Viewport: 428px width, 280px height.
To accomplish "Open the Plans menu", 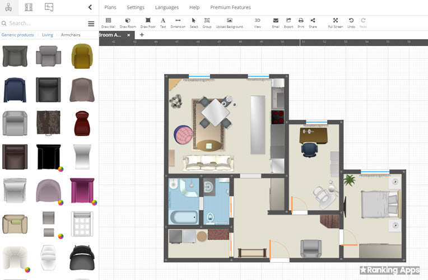I will [110, 7].
